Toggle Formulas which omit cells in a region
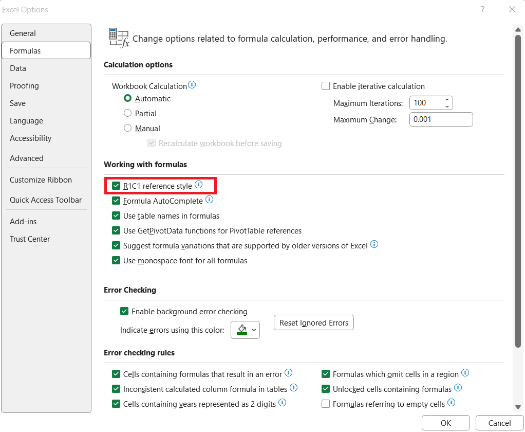The width and height of the screenshot is (525, 432). point(326,374)
